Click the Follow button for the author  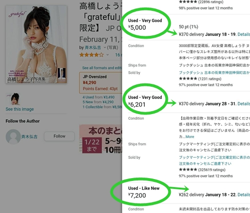tap(59, 136)
